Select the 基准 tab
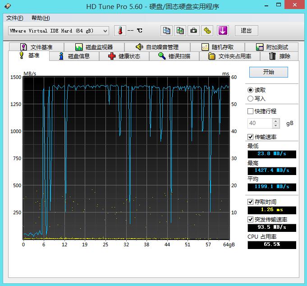This screenshot has height=286, width=307. [29, 55]
